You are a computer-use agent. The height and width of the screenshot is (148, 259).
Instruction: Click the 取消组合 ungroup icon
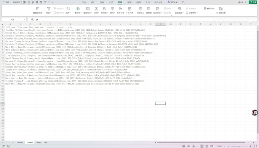[157, 9]
